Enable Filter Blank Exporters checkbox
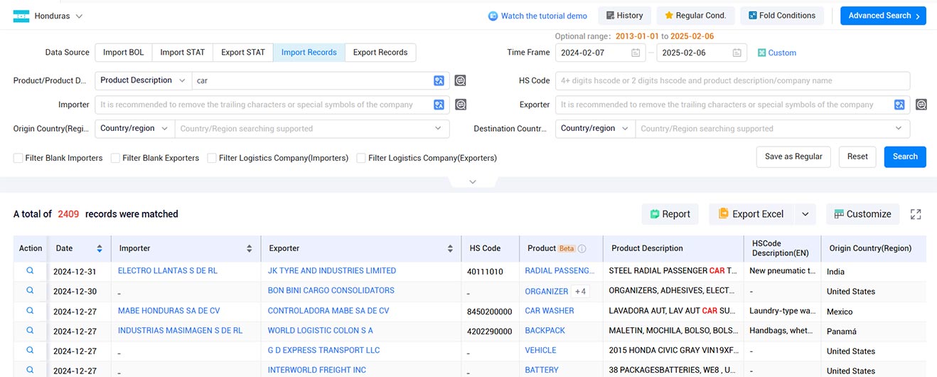This screenshot has width=937, height=377. (115, 158)
